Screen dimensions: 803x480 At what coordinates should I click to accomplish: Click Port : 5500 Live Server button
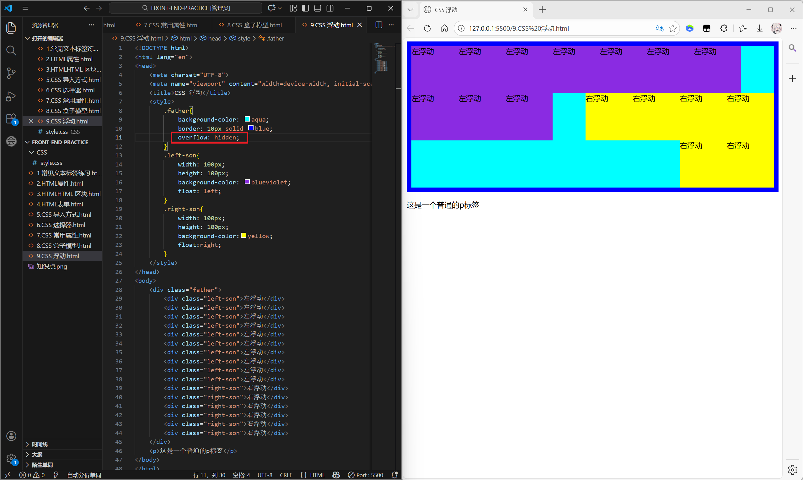pyautogui.click(x=366, y=475)
